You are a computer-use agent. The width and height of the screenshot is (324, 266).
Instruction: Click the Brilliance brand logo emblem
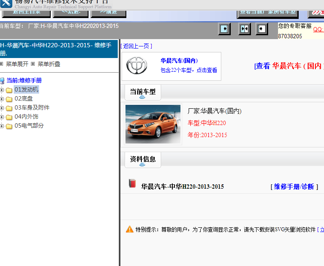pos(137,65)
